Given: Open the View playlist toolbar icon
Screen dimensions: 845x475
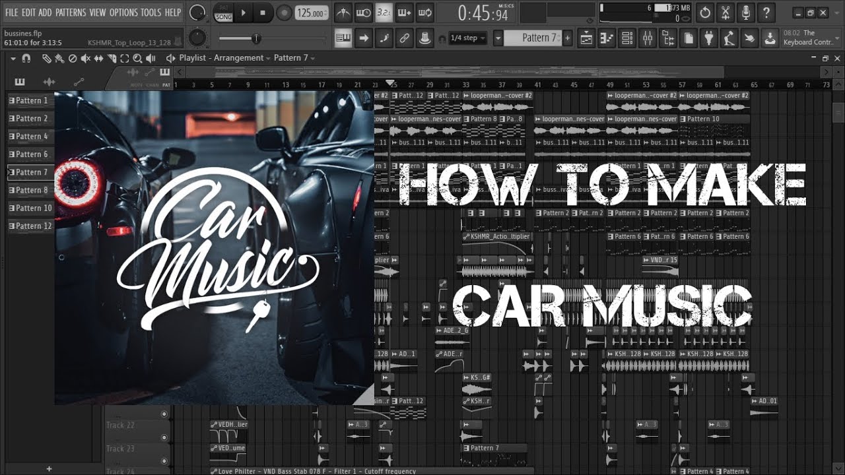Looking at the screenshot, I should tap(586, 38).
